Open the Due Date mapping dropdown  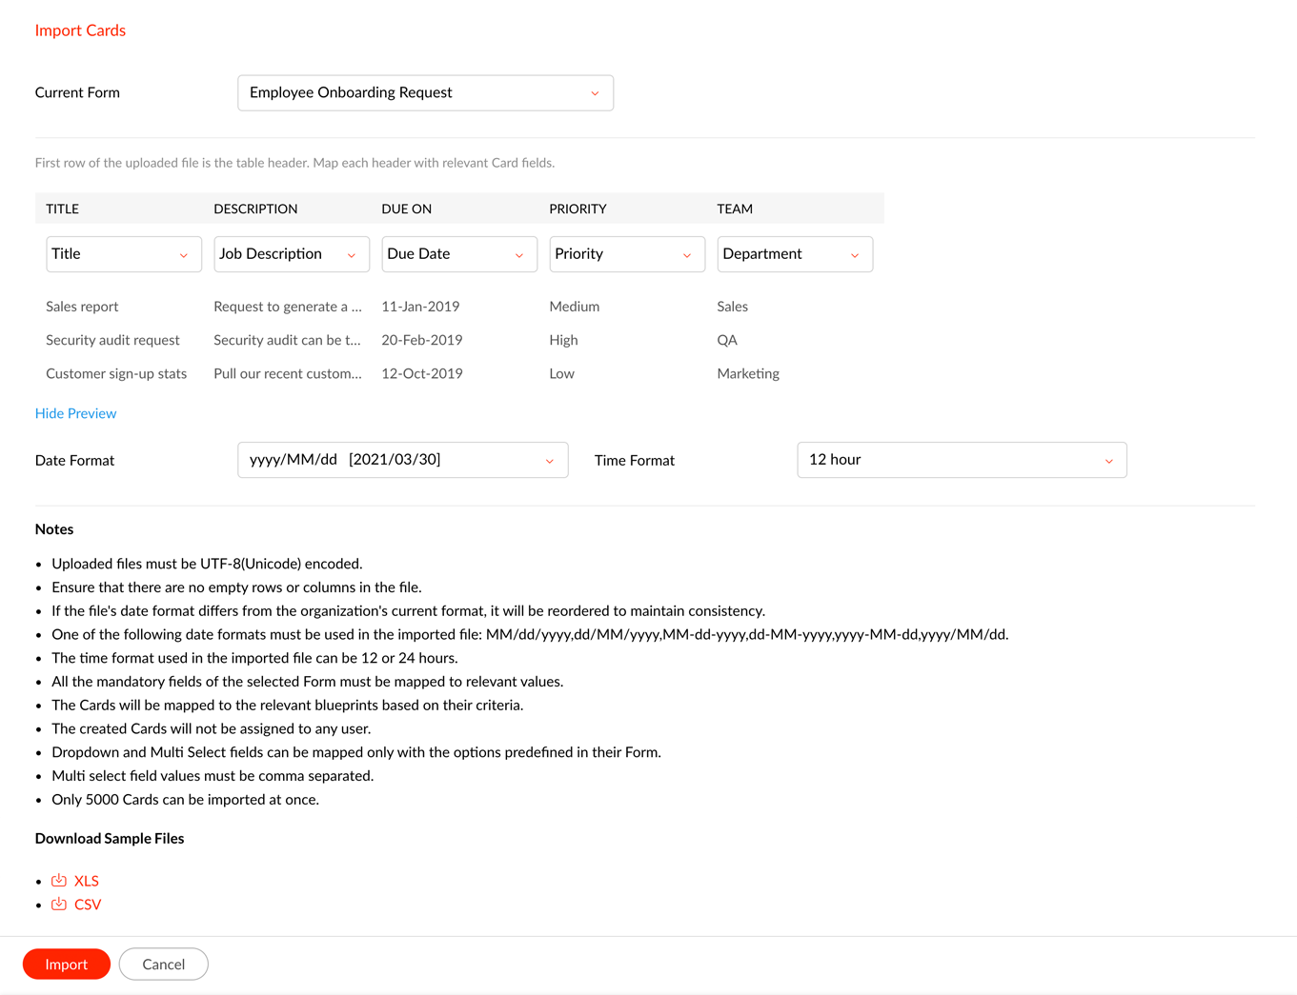458,254
